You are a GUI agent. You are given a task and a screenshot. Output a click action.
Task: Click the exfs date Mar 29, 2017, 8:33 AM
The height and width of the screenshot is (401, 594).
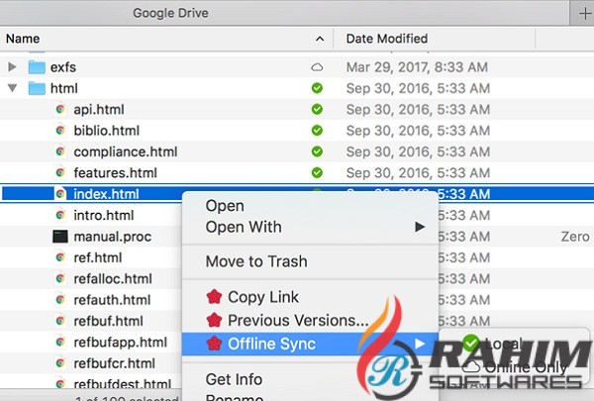[x=417, y=67]
